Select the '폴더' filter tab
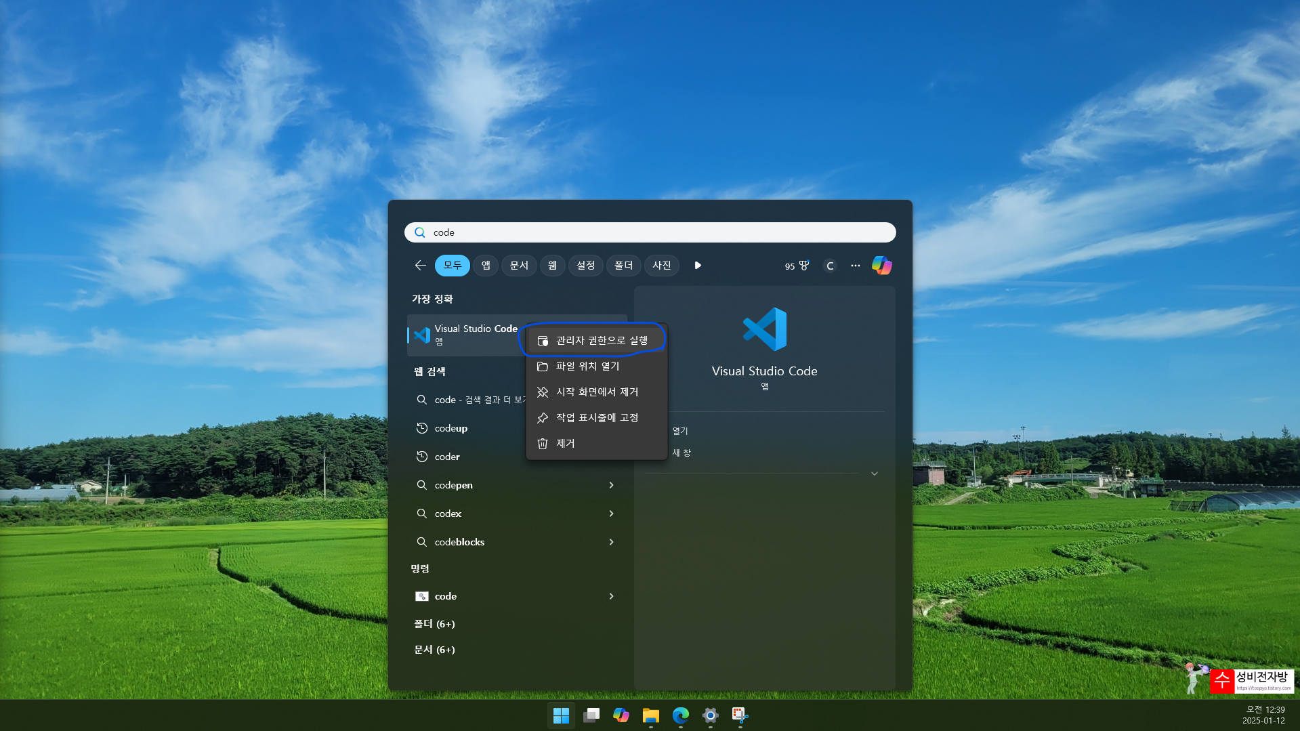This screenshot has width=1300, height=731. tap(623, 266)
